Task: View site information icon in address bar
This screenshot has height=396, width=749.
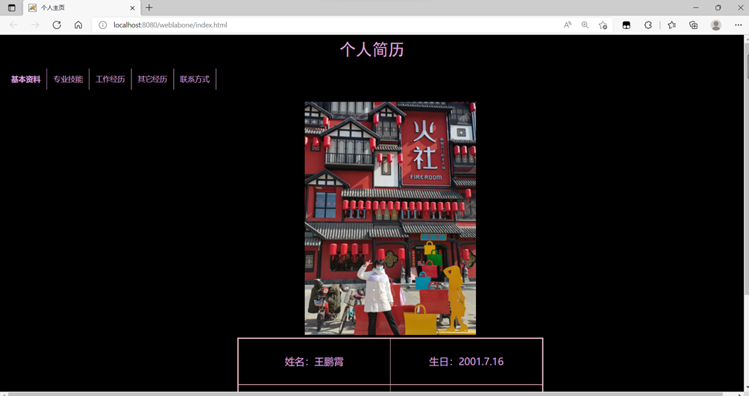Action: click(x=103, y=25)
